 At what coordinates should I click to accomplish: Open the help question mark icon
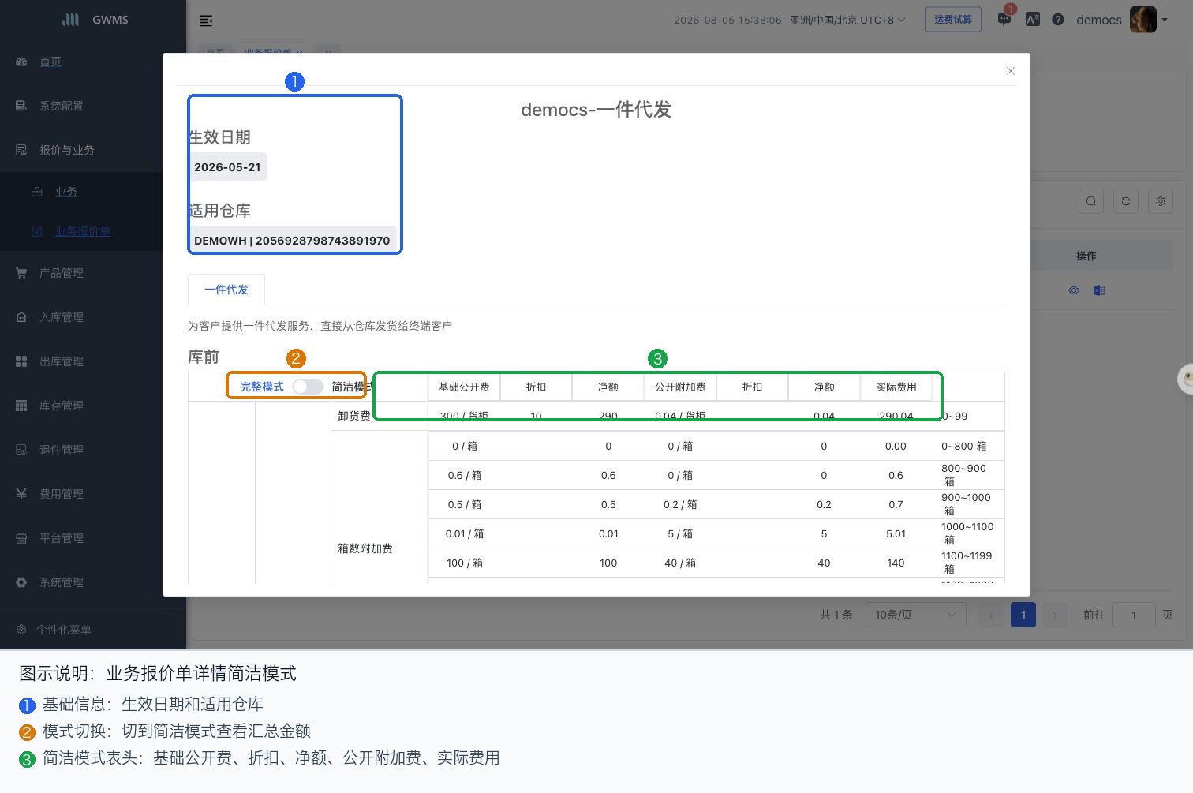tap(1058, 20)
